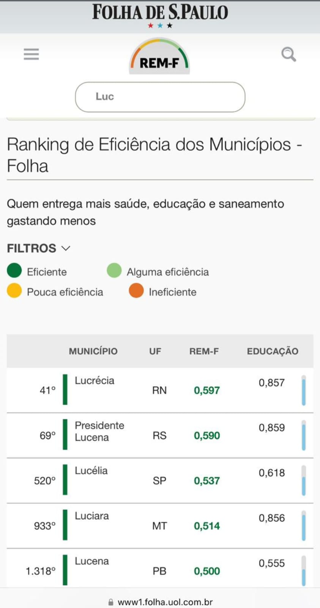The width and height of the screenshot is (320, 608).
Task: Open the Lucrécia municipality row
Action: click(160, 390)
